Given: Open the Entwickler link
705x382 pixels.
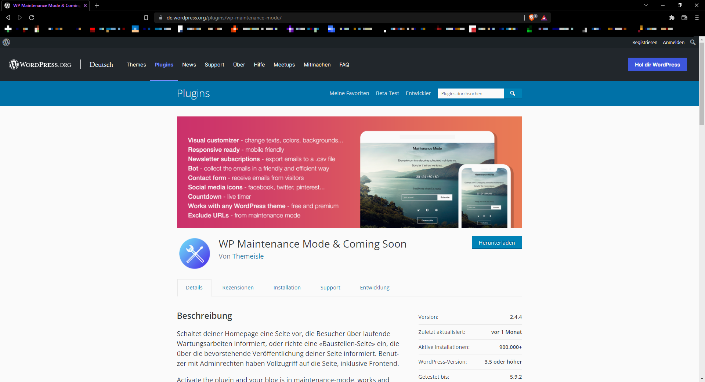Looking at the screenshot, I should point(418,93).
